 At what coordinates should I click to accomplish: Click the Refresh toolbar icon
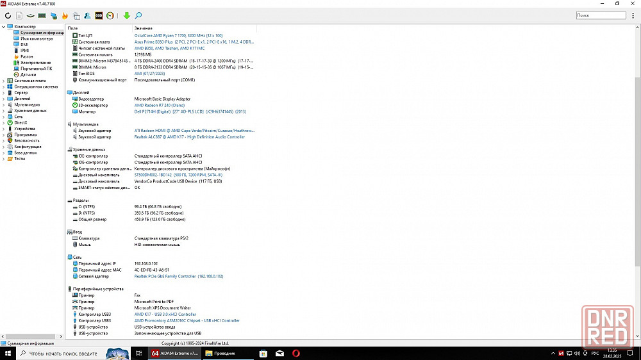pos(8,15)
